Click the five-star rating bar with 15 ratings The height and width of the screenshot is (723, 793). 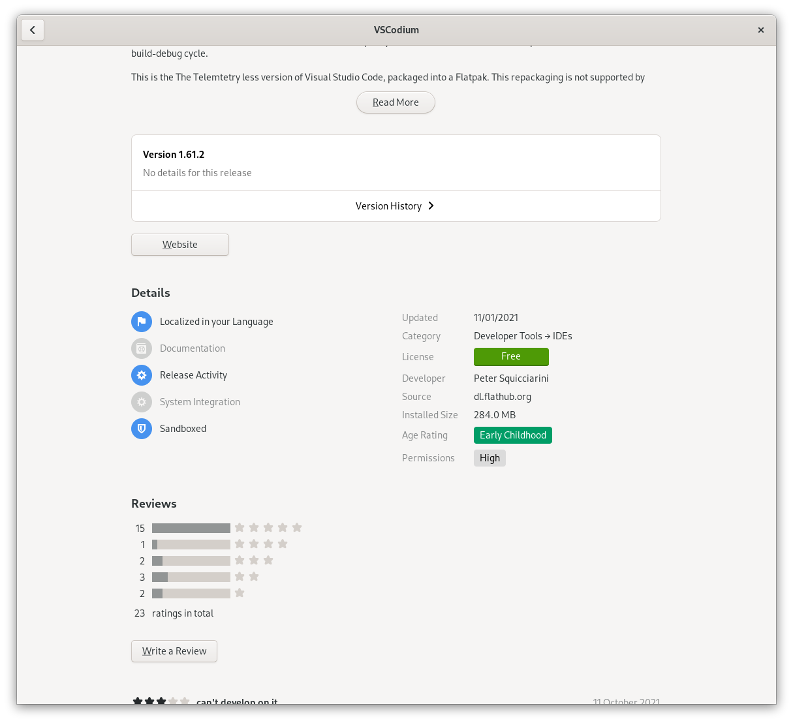click(x=191, y=528)
